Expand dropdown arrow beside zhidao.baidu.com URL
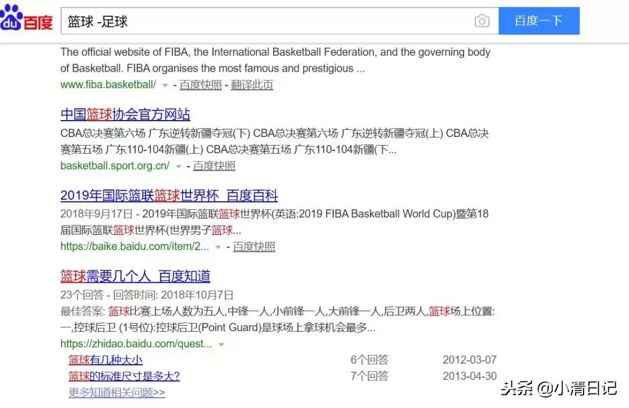629x408 pixels. tap(221, 344)
